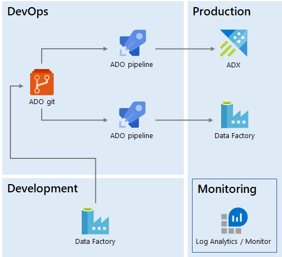Click the Development section heading
This screenshot has width=282, height=257.
click(43, 189)
